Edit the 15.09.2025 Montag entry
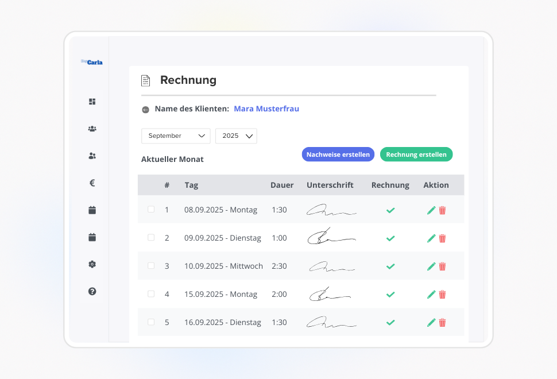The image size is (557, 379). (431, 295)
